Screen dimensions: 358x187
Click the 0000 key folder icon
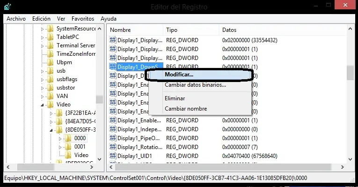(68, 138)
